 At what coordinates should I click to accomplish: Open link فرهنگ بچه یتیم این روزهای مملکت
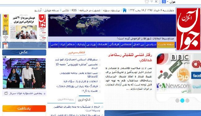tap(77, 86)
